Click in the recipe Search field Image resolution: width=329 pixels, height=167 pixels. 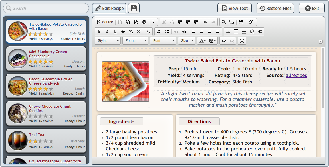[x=46, y=8]
